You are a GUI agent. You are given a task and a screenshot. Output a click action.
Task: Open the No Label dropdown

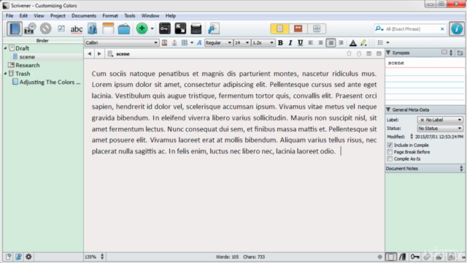pos(440,120)
